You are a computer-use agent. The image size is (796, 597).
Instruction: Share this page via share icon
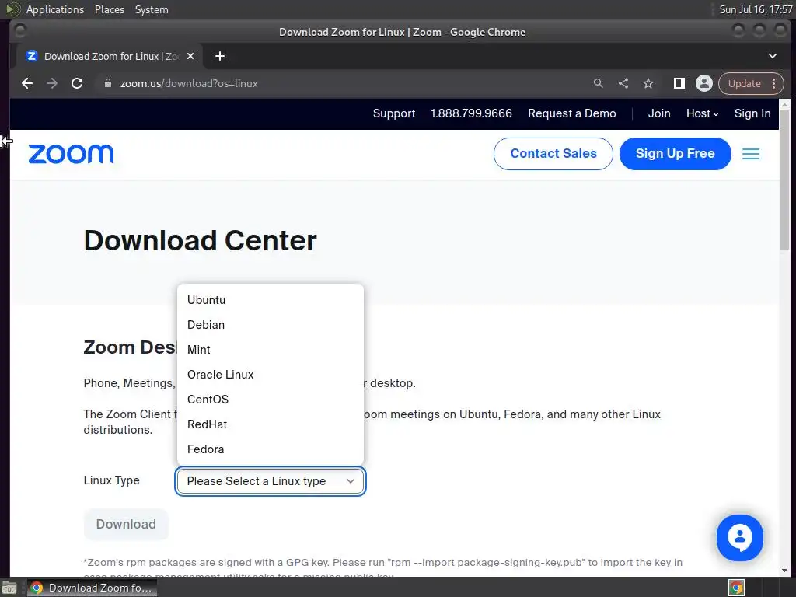(x=623, y=83)
